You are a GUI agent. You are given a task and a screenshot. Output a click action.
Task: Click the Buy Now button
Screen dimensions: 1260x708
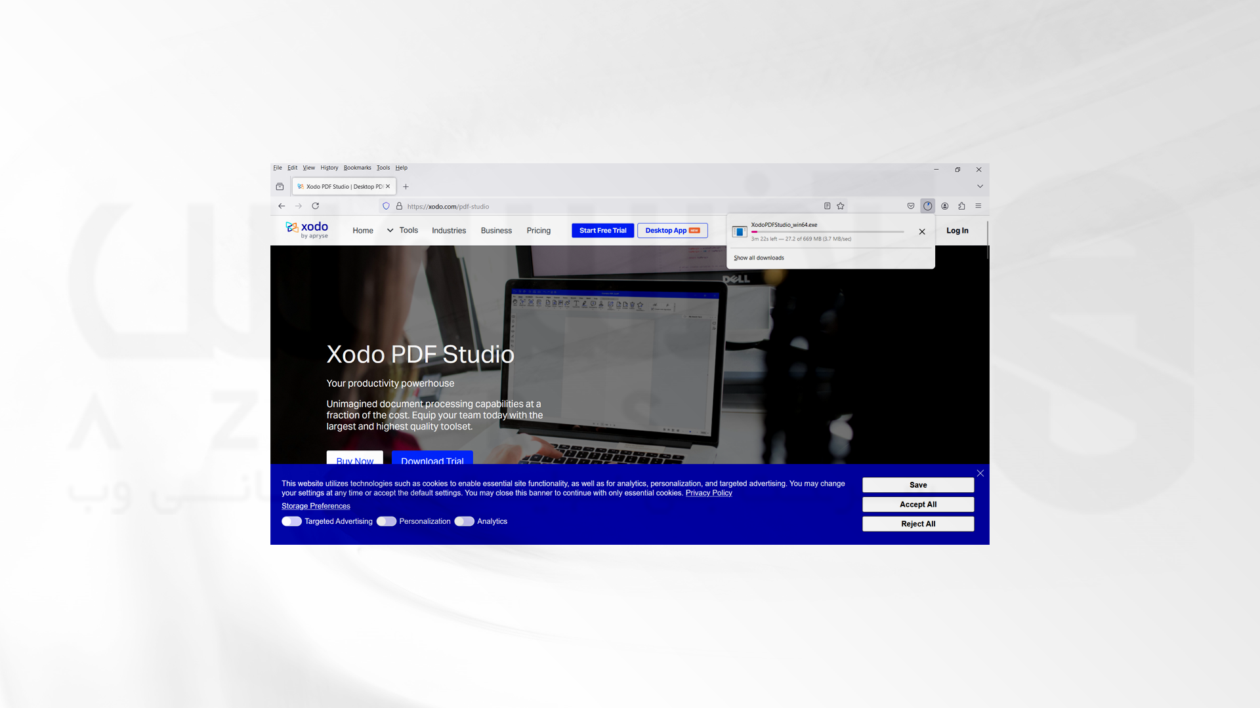point(355,458)
